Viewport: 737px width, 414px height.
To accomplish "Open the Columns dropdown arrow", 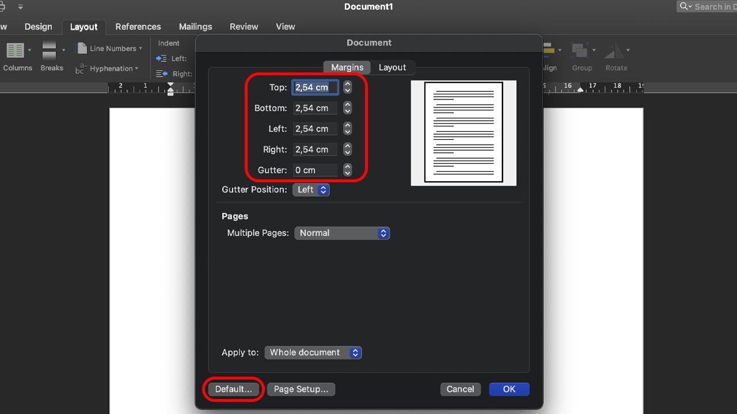I will 29,51.
